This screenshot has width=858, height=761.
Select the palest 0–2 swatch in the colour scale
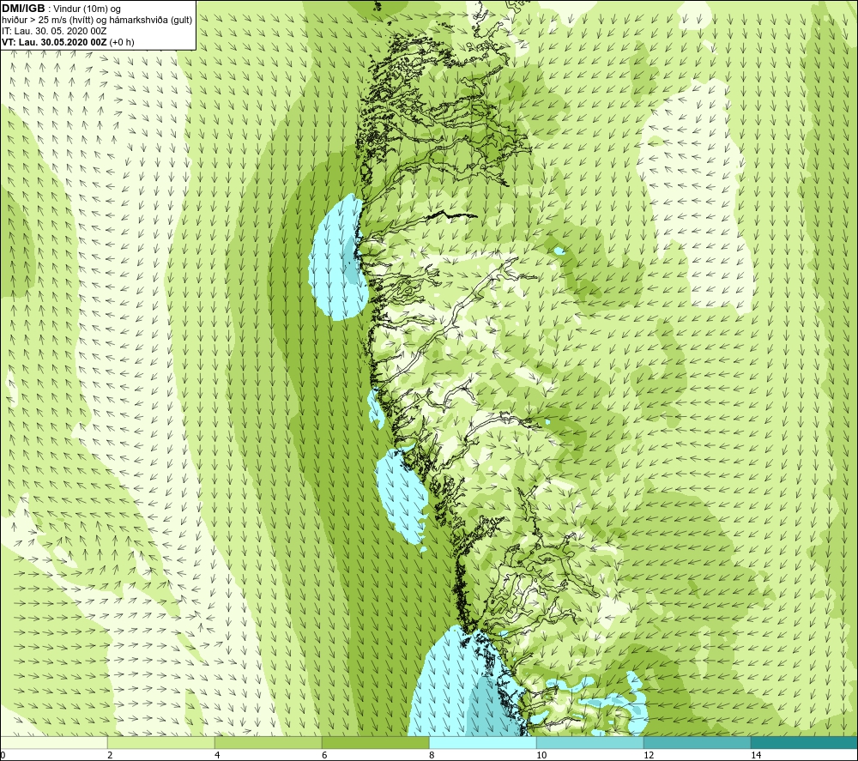click(53, 743)
